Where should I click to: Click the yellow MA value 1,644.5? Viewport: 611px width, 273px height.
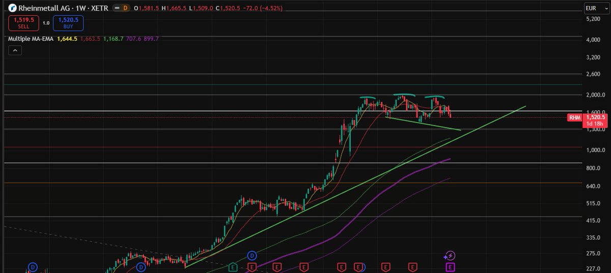pyautogui.click(x=68, y=39)
